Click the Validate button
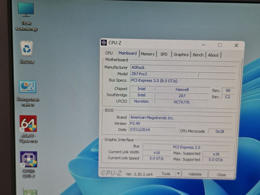This screenshot has width=260, height=195. tap(195, 174)
